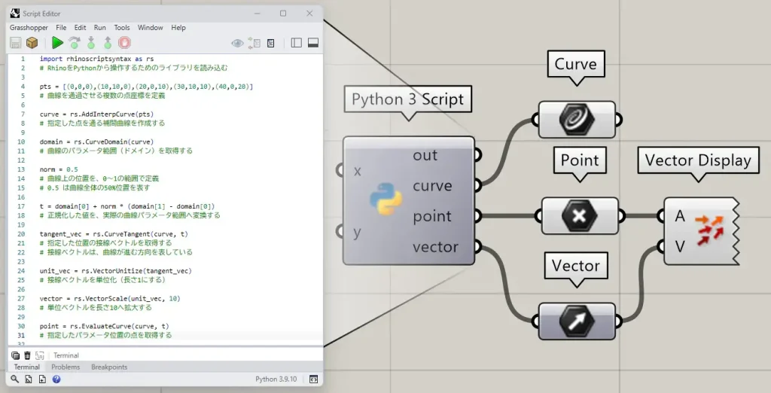Click code line 7 rs.AddInterpCurve(pts)
This screenshot has width=771, height=393.
tap(97, 114)
